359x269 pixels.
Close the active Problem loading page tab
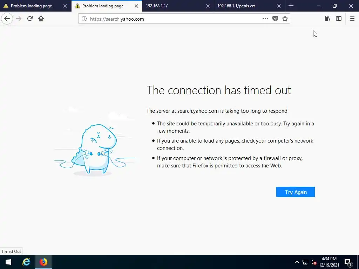point(136,6)
